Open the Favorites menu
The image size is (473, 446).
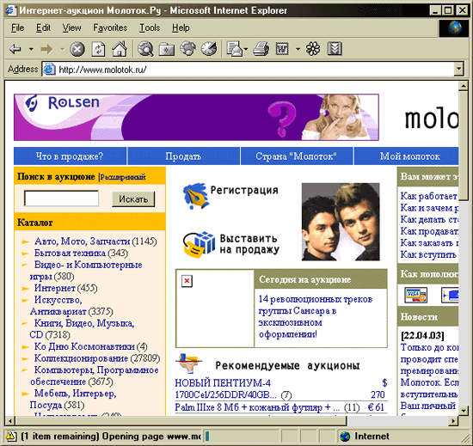pos(110,27)
